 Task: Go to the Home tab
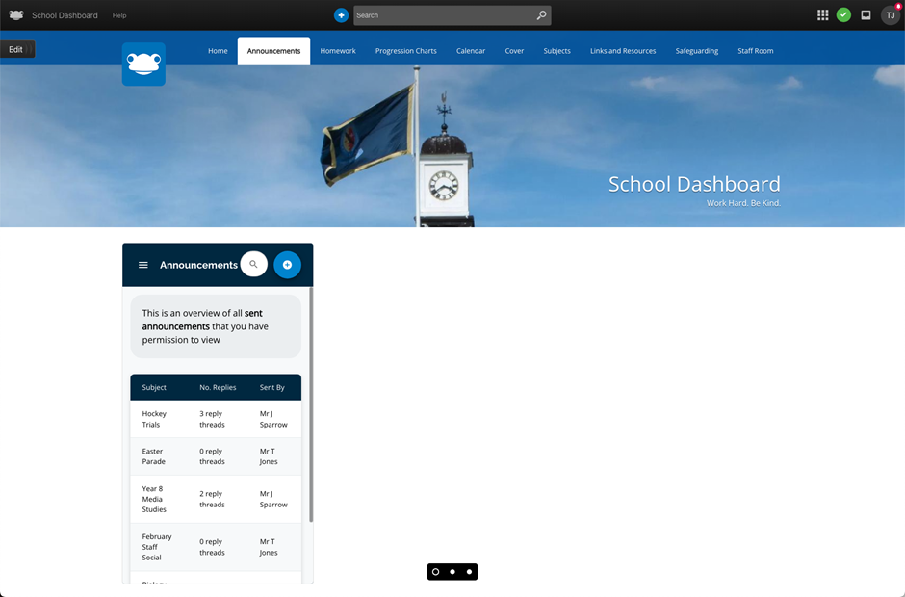pos(218,51)
